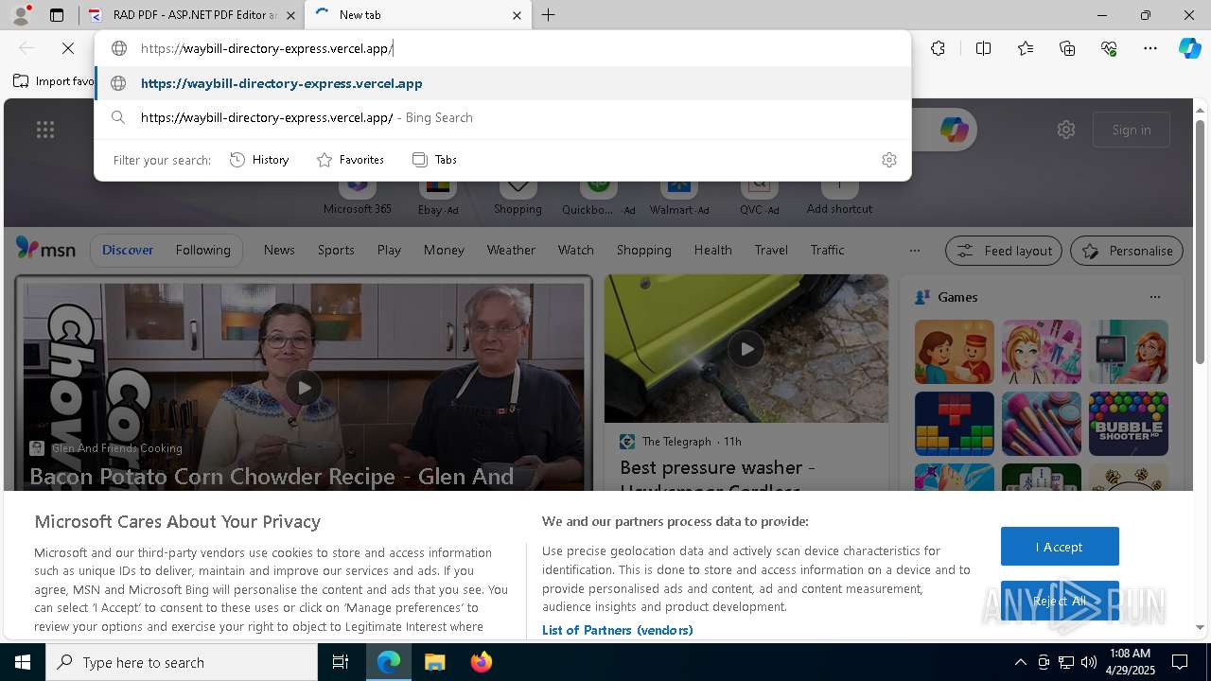This screenshot has height=681, width=1211.
Task: Open the Travel category
Action: pos(771,250)
